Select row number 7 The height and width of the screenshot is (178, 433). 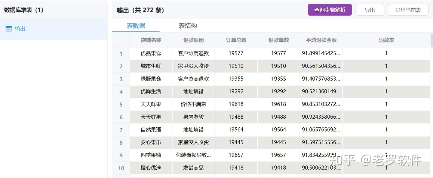[x=121, y=130]
